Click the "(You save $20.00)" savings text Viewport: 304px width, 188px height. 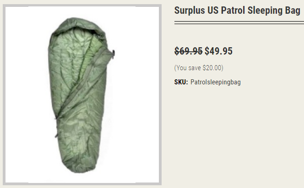coord(199,68)
